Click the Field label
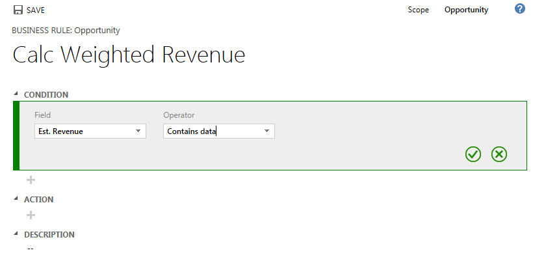Screen dimensions: 533x257 [42, 115]
